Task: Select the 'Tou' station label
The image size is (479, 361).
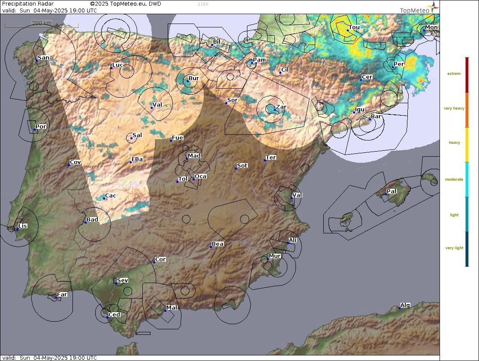Action: point(354,27)
